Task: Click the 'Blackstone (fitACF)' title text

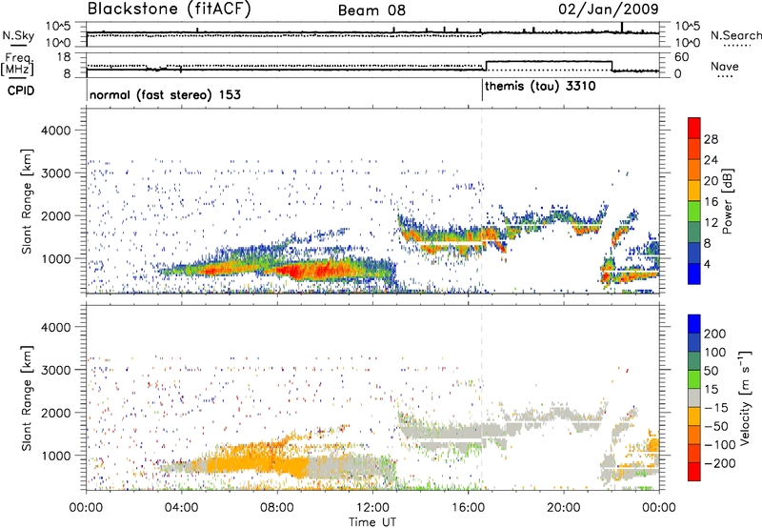Action: click(x=170, y=10)
